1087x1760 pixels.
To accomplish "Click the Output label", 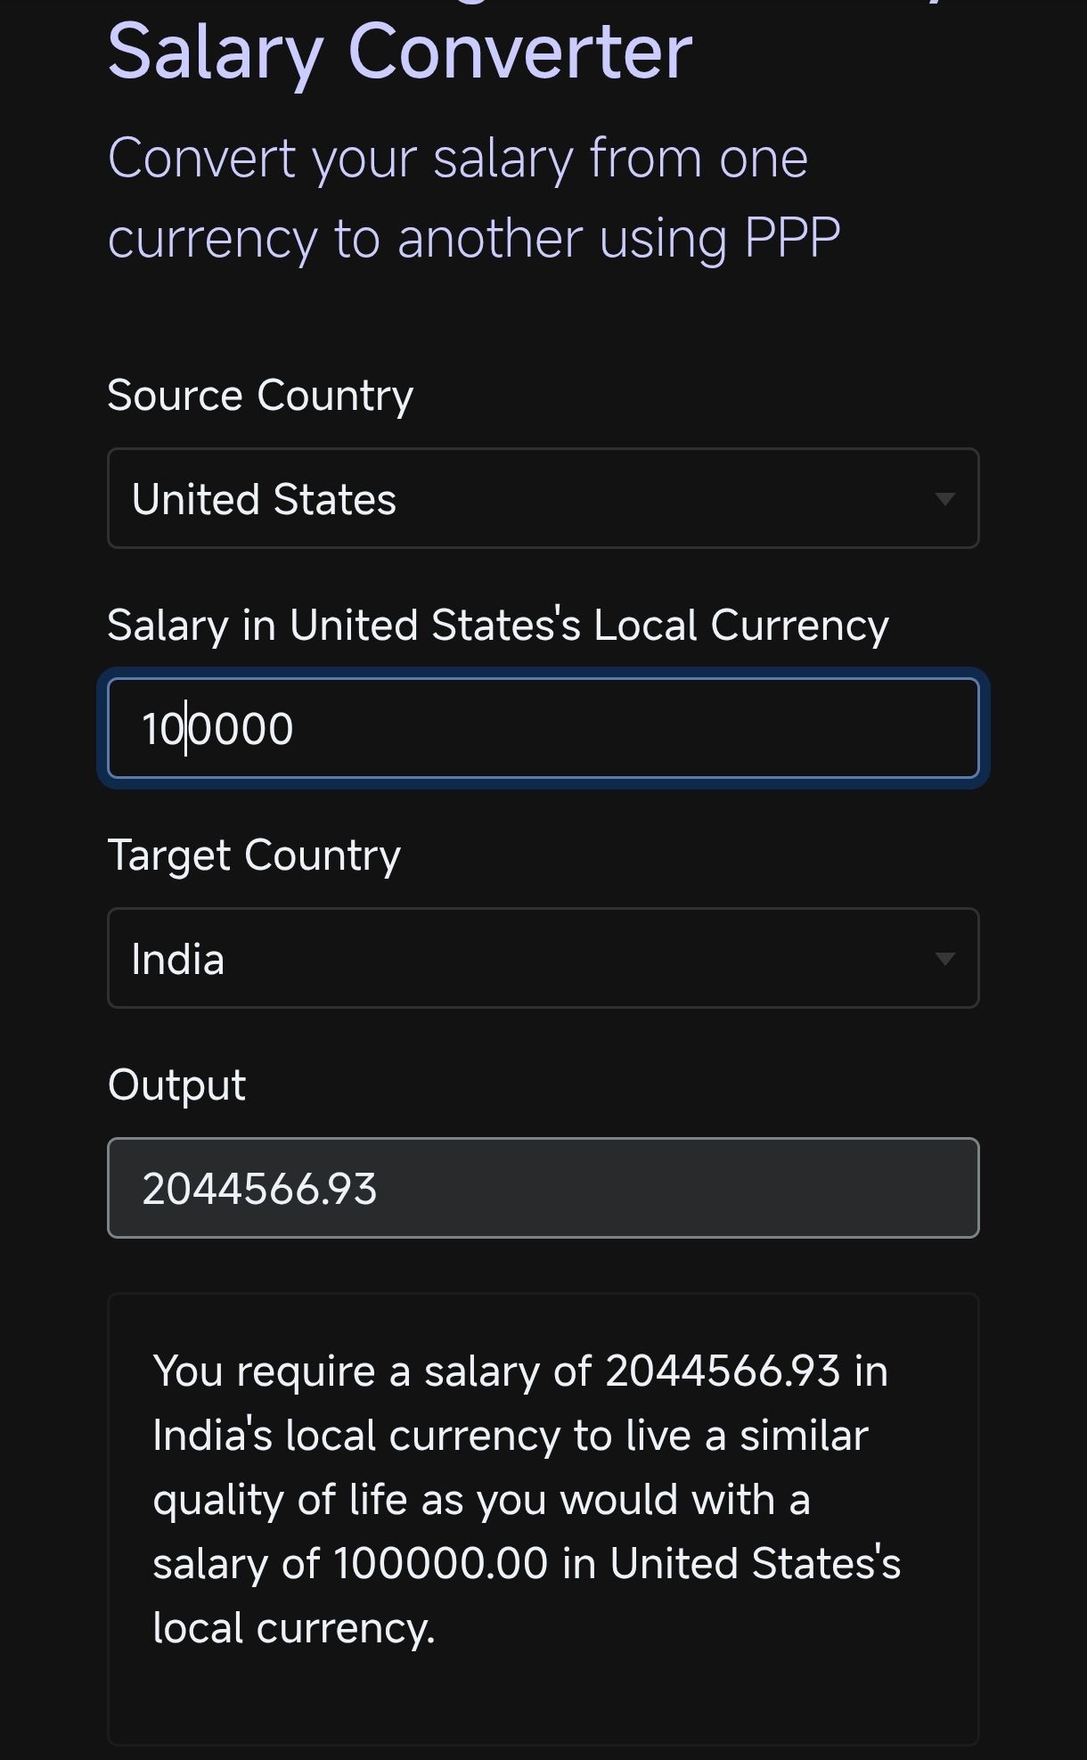I will click(176, 1085).
